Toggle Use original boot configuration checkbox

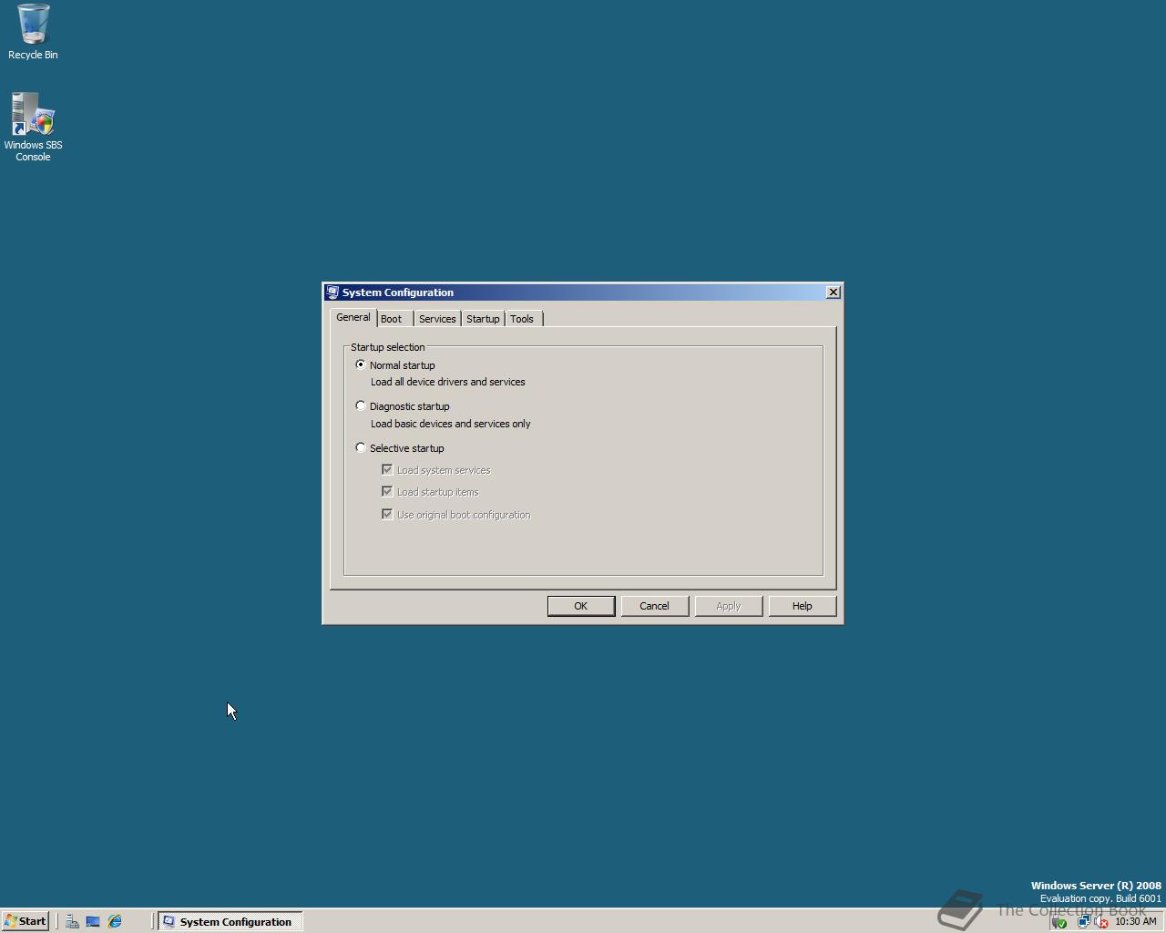point(387,515)
